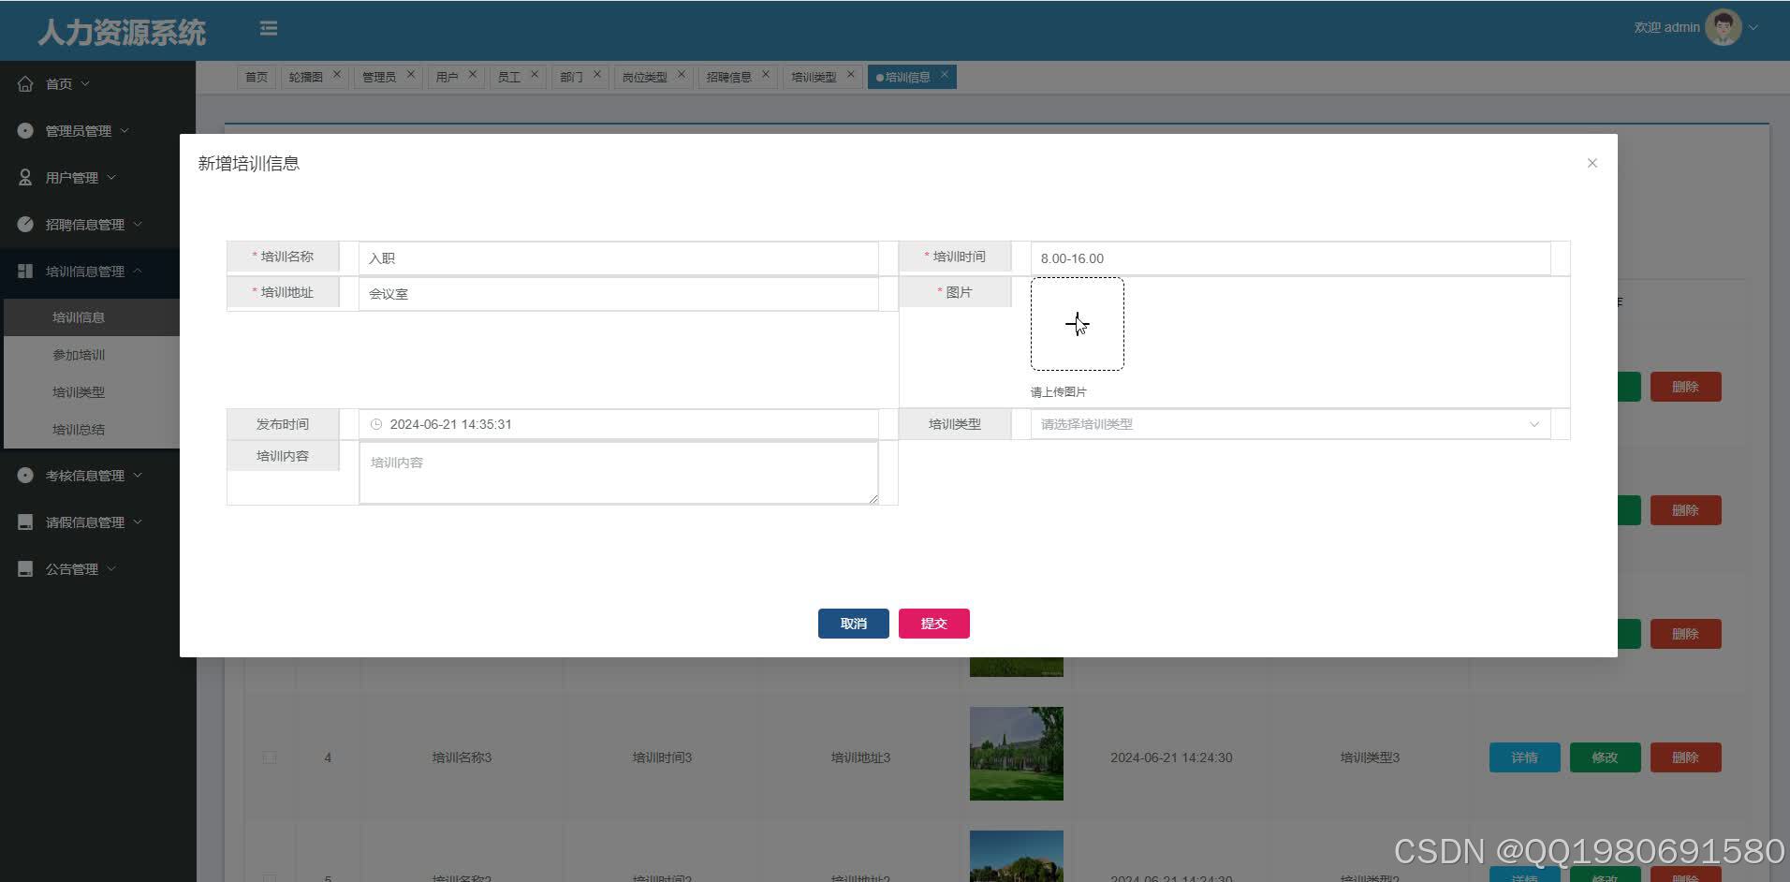Click 详情 button for 培训名称3 row
The height and width of the screenshot is (882, 1790).
(1525, 757)
